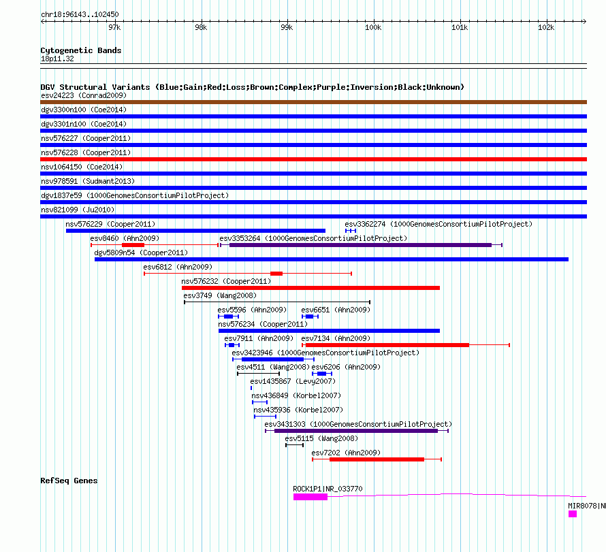This screenshot has height=552, width=606.
Task: Select nsv576234 (Cooper2011) label
Action: pos(263,324)
